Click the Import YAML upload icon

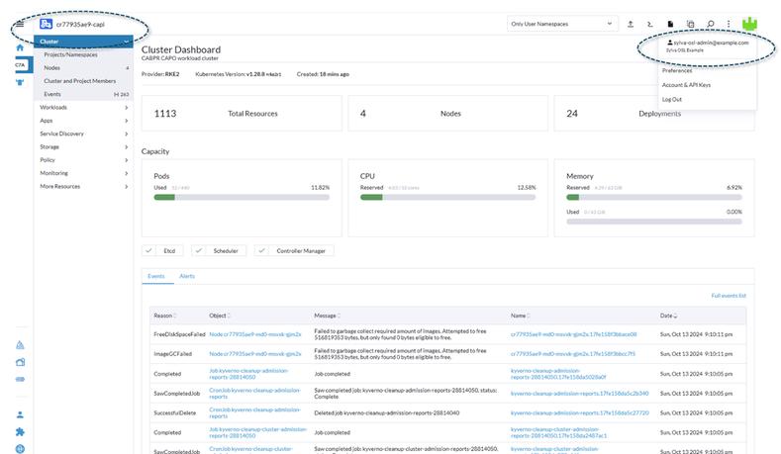632,24
